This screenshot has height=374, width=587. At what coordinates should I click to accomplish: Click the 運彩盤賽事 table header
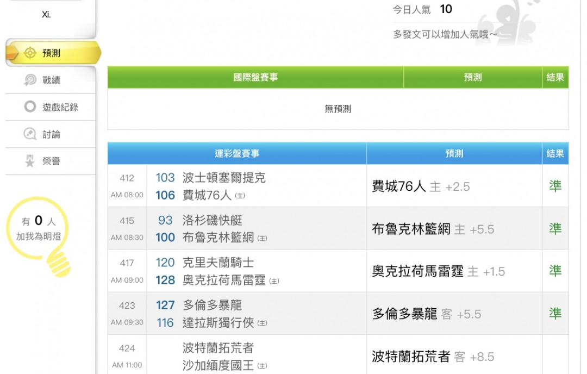point(237,153)
